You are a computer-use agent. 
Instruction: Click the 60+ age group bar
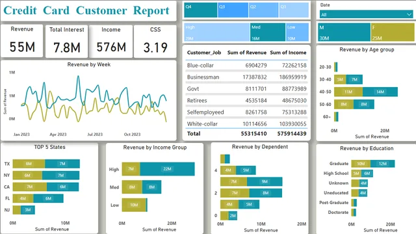(x=336, y=117)
